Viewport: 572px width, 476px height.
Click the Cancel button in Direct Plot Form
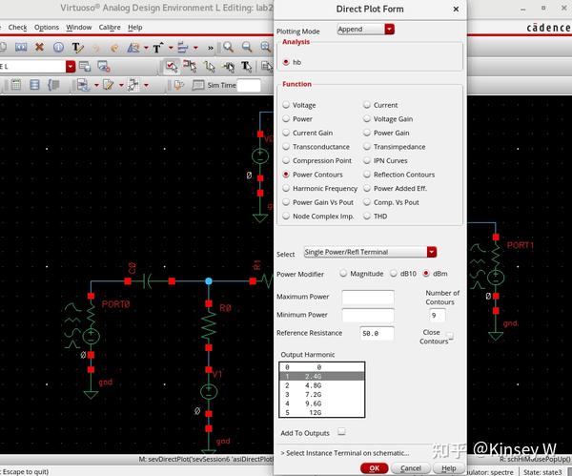(411, 468)
